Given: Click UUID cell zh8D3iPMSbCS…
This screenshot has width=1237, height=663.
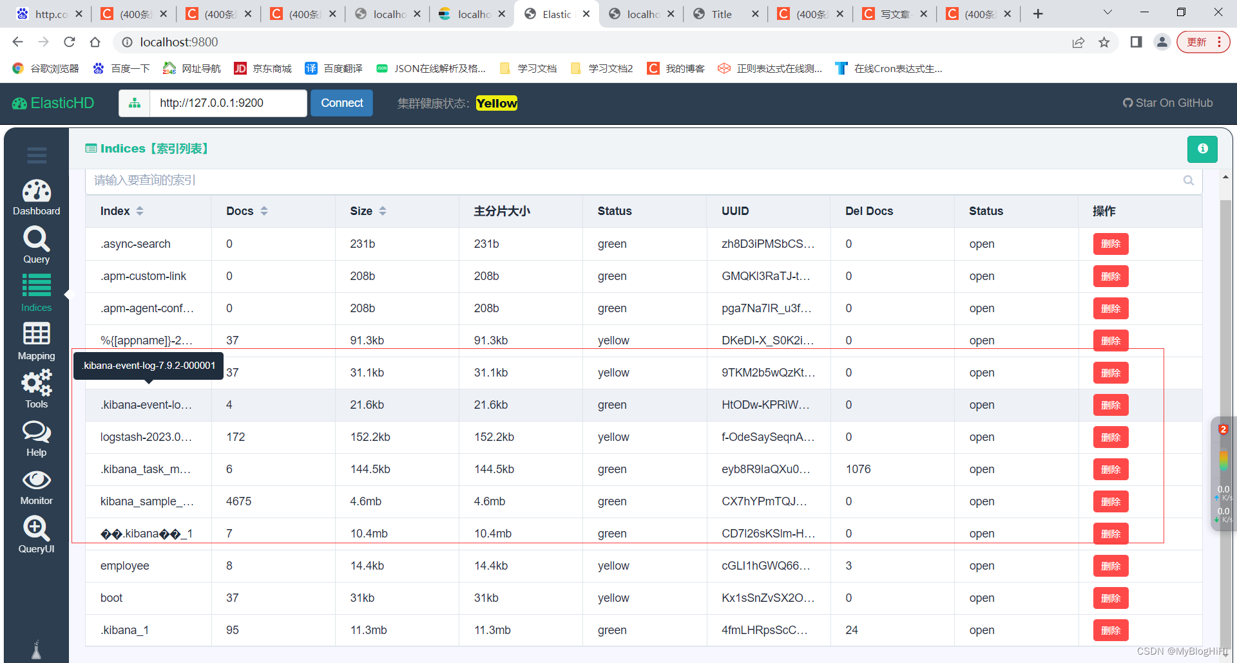Looking at the screenshot, I should [x=768, y=244].
